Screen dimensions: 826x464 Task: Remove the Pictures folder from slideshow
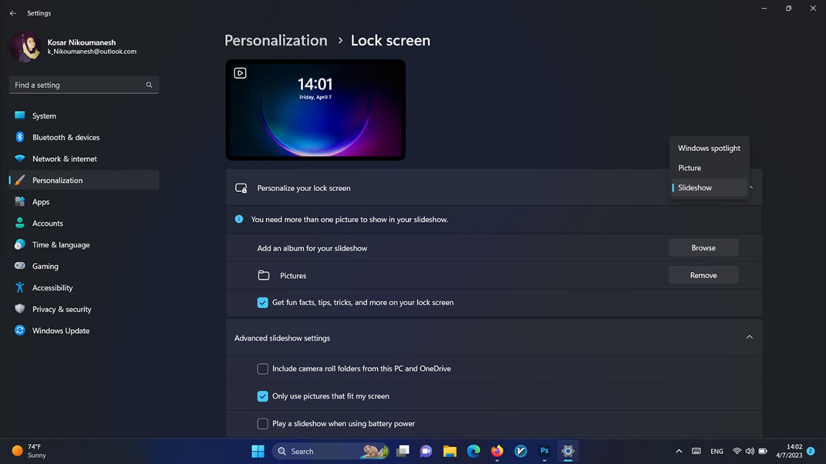pos(703,276)
